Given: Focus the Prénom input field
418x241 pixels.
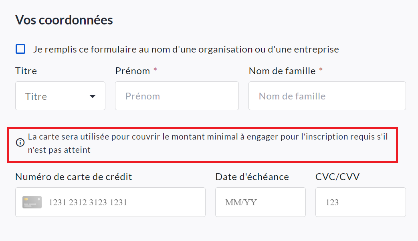Looking at the screenshot, I should point(177,96).
